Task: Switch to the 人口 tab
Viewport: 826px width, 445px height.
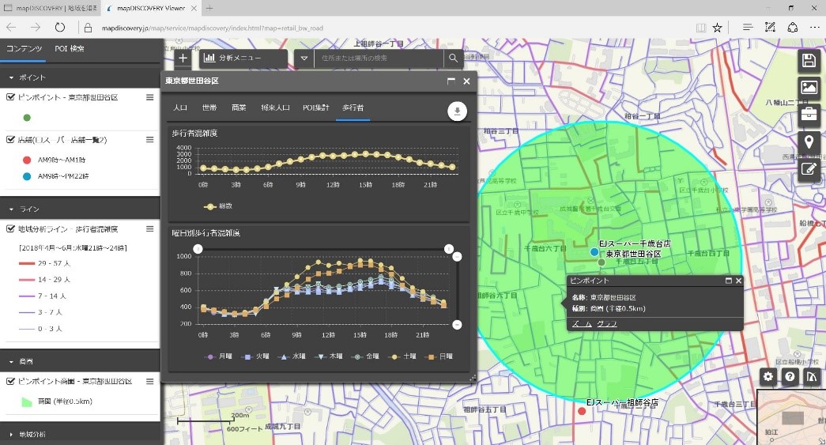Action: point(179,107)
